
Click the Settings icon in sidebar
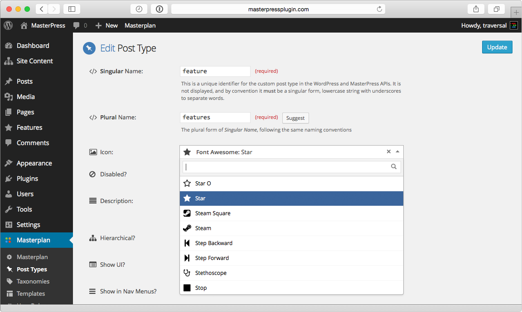coord(9,225)
